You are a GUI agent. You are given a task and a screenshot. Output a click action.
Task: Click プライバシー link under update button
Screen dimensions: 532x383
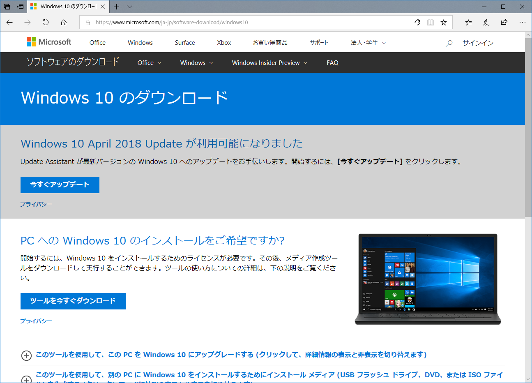36,204
